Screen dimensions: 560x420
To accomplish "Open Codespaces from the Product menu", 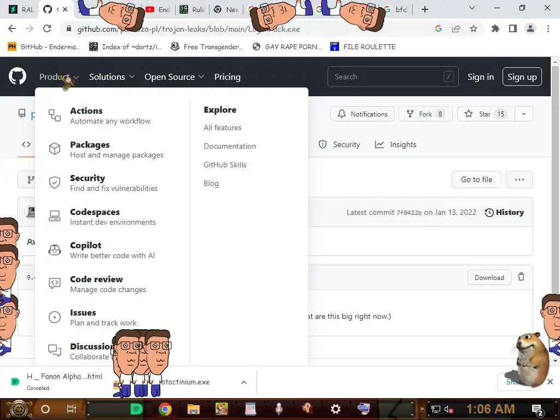I will (113, 217).
